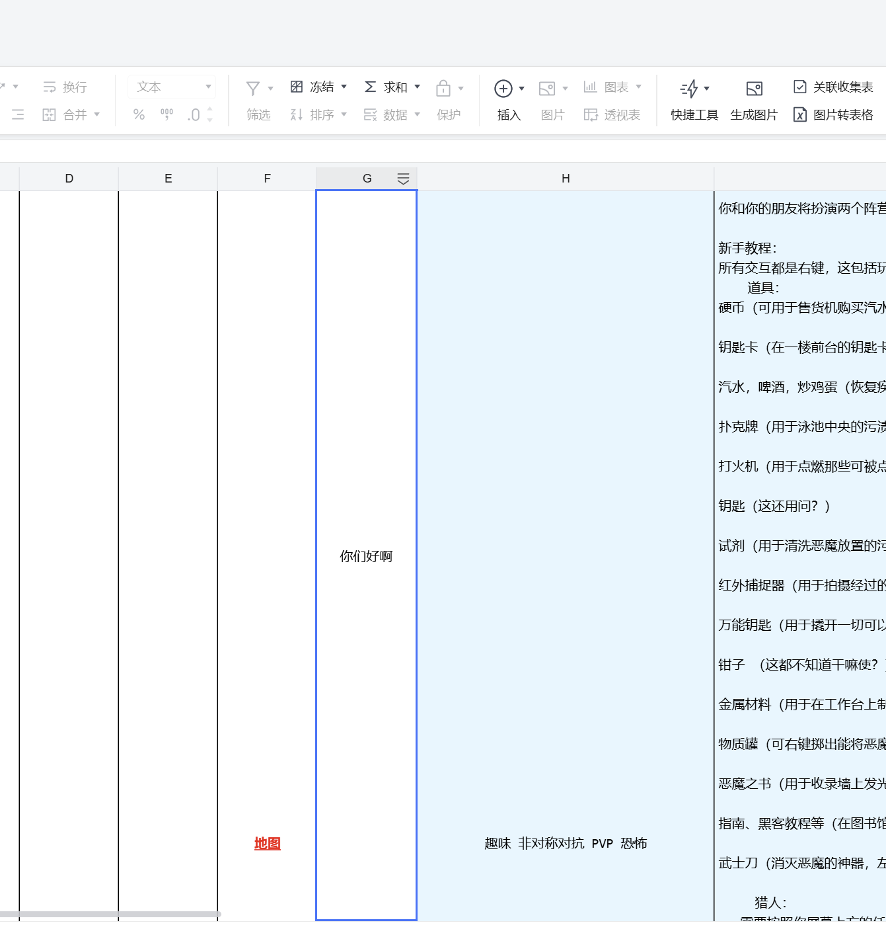Click the Freeze panes grid icon

click(x=297, y=87)
